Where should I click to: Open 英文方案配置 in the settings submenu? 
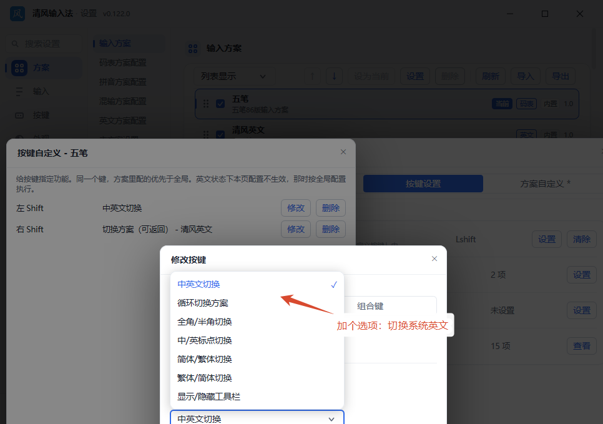point(123,121)
